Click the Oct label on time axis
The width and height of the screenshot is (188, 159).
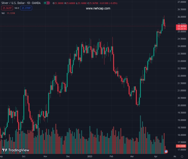(24, 156)
